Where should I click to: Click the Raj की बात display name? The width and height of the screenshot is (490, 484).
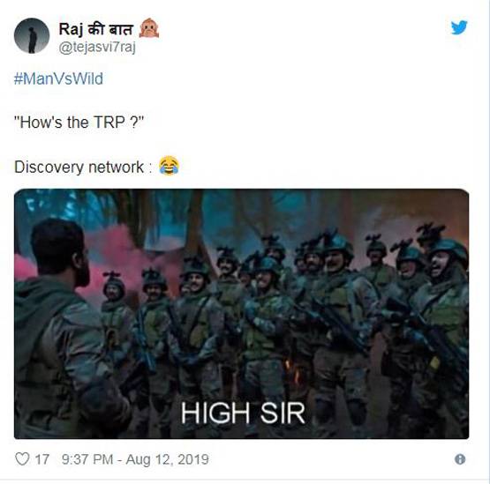pos(96,29)
